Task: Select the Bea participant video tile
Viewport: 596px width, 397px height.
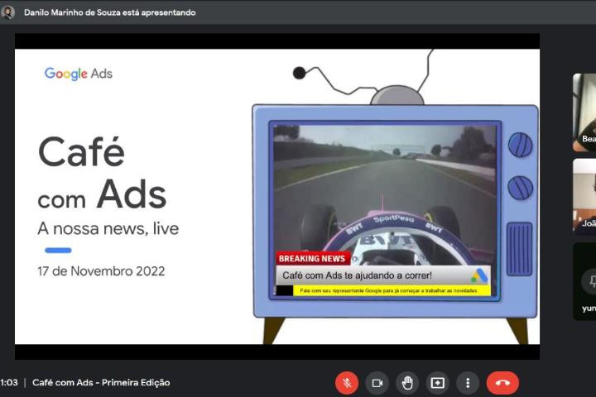Action: tap(584, 112)
